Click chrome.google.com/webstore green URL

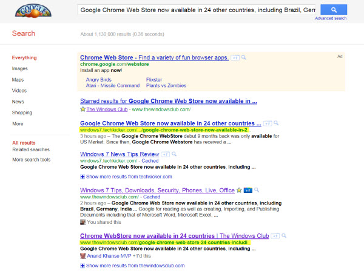click(115, 64)
